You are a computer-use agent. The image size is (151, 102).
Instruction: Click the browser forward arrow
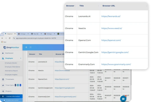point(6,38)
